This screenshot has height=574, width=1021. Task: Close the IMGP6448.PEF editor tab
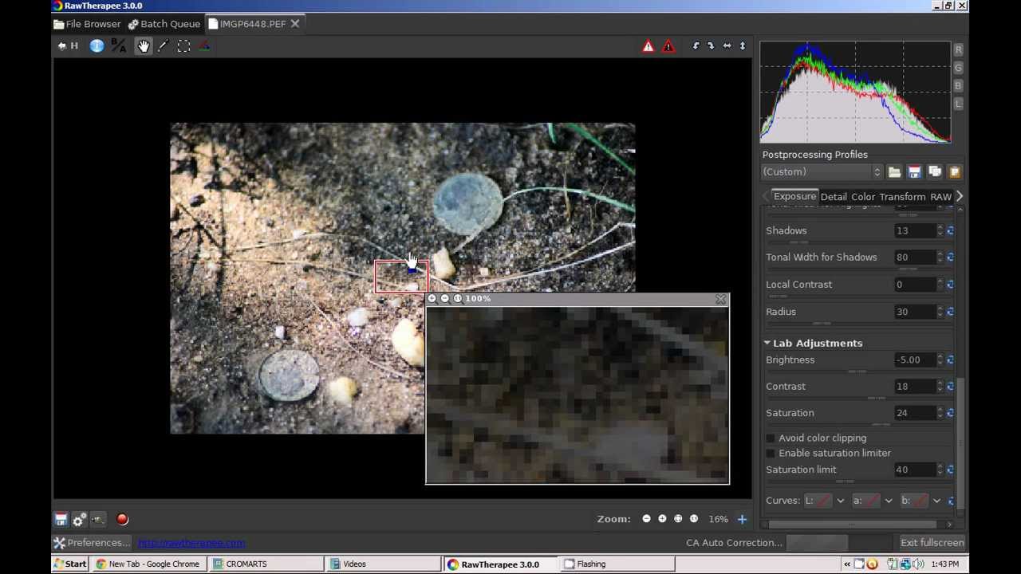295,24
